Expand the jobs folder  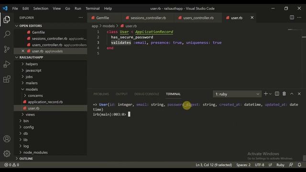point(29,76)
